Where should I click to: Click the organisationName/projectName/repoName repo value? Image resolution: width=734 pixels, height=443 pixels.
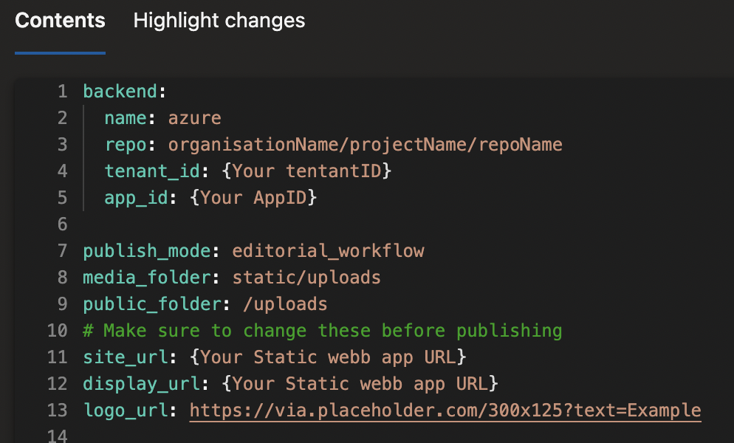pyautogui.click(x=365, y=145)
